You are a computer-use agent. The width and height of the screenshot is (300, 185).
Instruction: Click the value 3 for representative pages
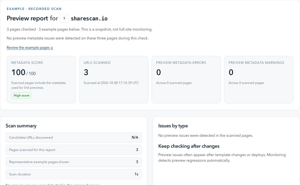point(137,162)
